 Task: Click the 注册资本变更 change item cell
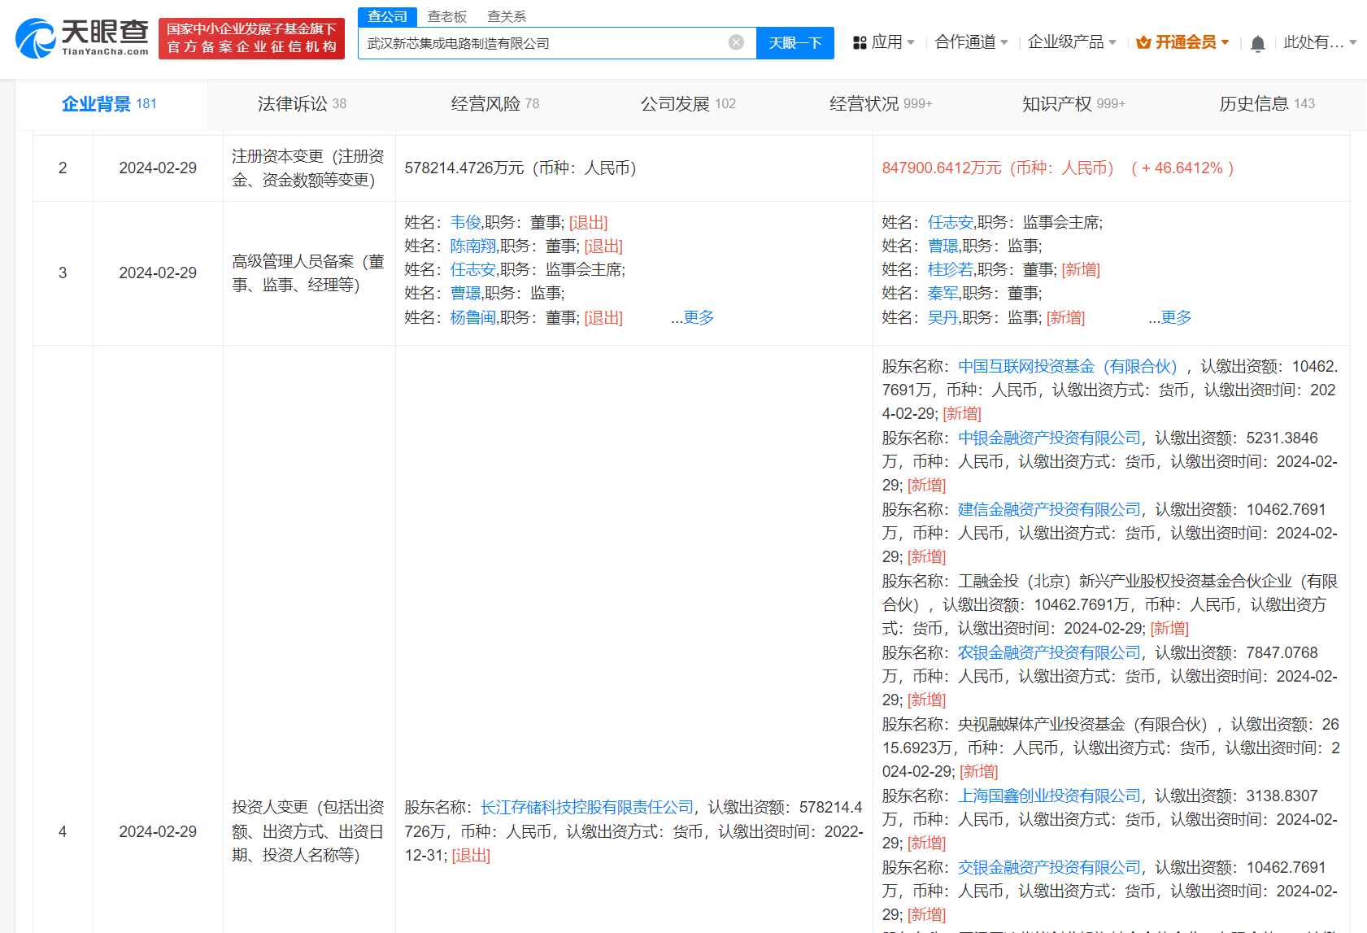(309, 168)
